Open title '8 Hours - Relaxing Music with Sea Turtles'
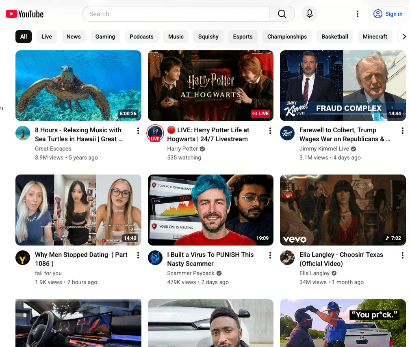 coord(79,134)
